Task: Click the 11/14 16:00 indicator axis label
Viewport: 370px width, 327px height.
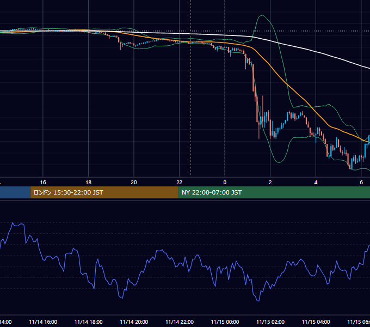Action: (43, 322)
